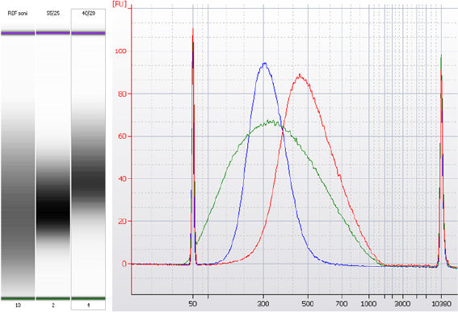Click the 0 value on Y axis

point(124,264)
